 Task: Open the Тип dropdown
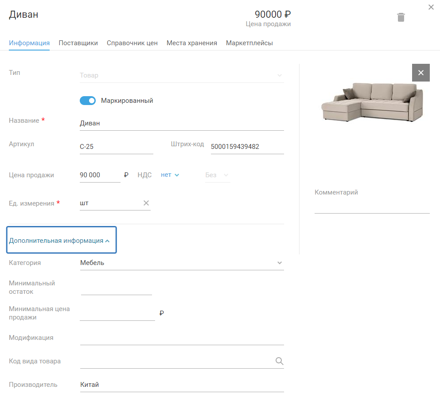tap(182, 75)
